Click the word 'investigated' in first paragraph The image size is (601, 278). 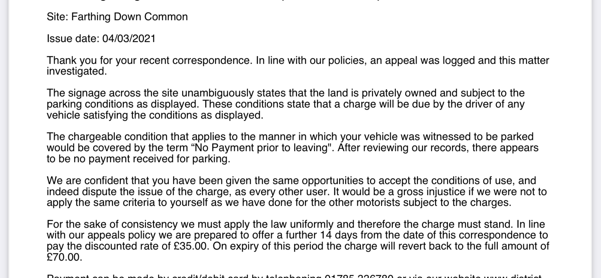pos(76,71)
